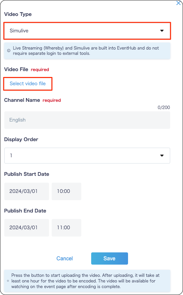Image resolution: width=183 pixels, height=295 pixels.
Task: Click the info icon beside Live Streaming notice
Action: tap(9, 51)
